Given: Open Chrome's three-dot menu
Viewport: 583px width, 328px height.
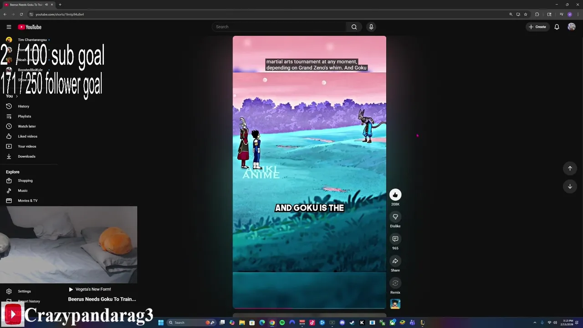Looking at the screenshot, I should [578, 14].
